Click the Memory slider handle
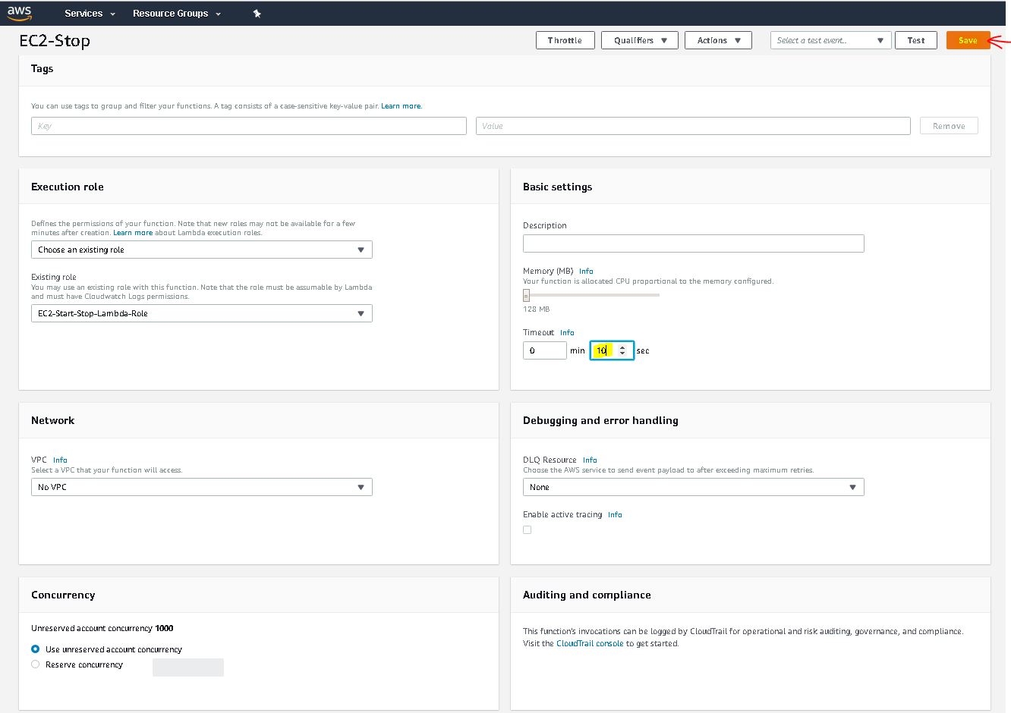Viewport: 1011px width, 713px height. click(x=526, y=295)
